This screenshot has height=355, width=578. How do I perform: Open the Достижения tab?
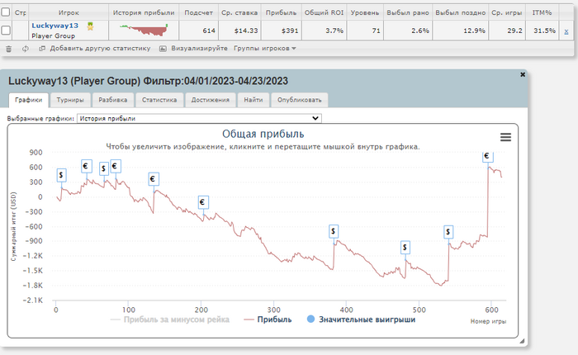[210, 100]
